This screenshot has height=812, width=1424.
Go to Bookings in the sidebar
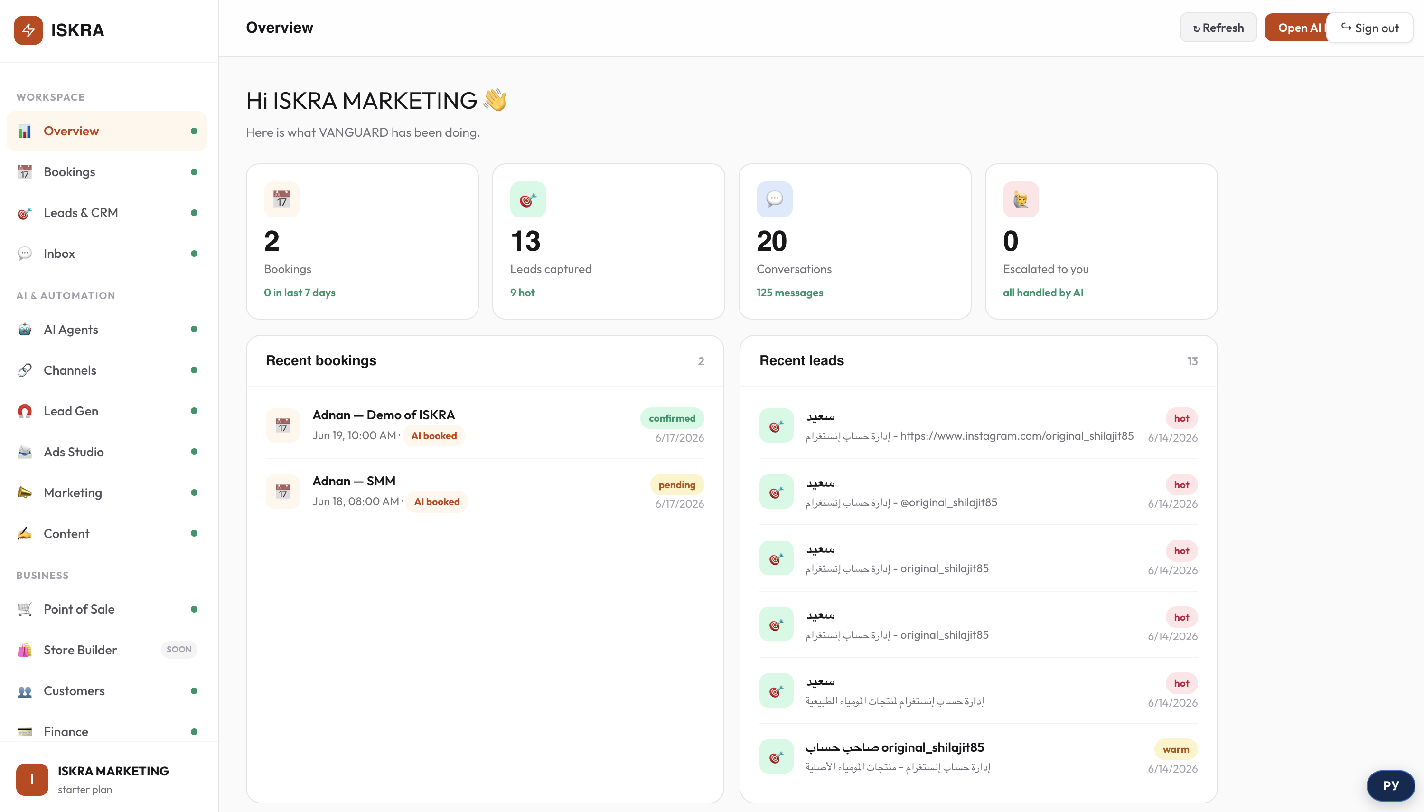pyautogui.click(x=106, y=172)
